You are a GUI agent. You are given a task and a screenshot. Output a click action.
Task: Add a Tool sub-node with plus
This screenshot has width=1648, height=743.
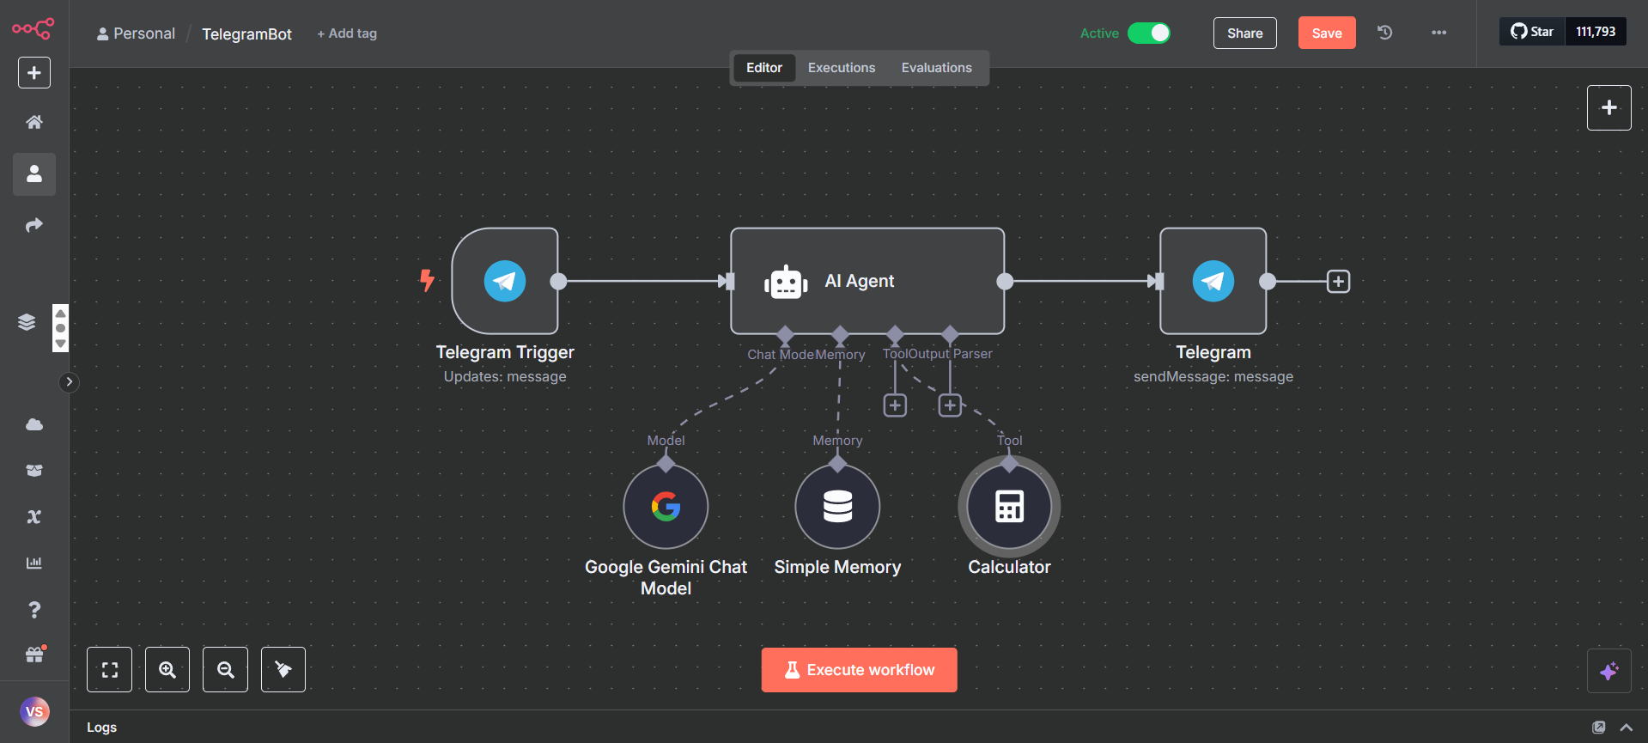[895, 405]
